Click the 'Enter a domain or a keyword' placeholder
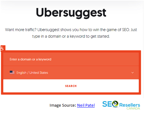Viewport: 144px width, 117px height. (30, 59)
